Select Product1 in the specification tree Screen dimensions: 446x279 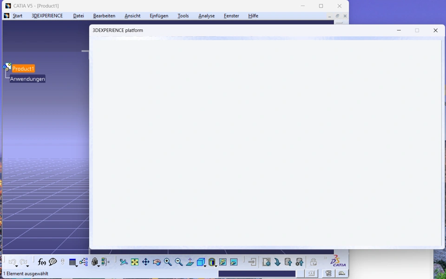[23, 69]
